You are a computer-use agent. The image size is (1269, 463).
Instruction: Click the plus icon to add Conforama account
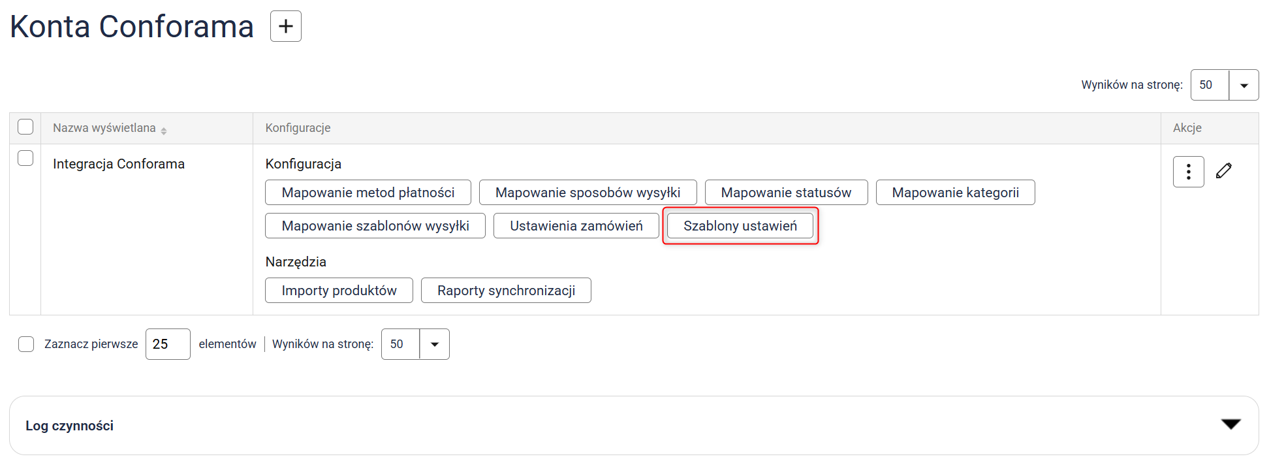coord(285,26)
